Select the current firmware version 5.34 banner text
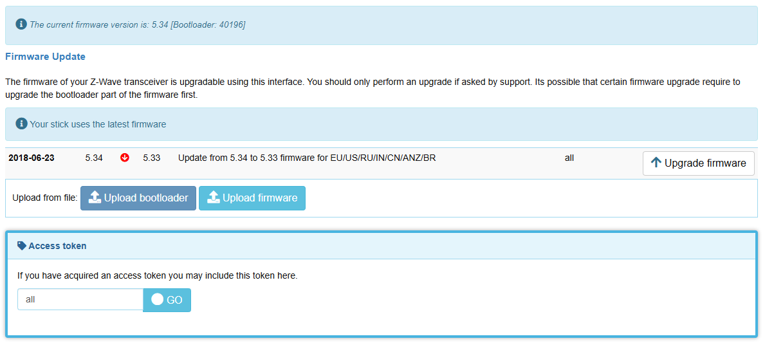Viewport: 774px width, 352px height. (x=137, y=24)
